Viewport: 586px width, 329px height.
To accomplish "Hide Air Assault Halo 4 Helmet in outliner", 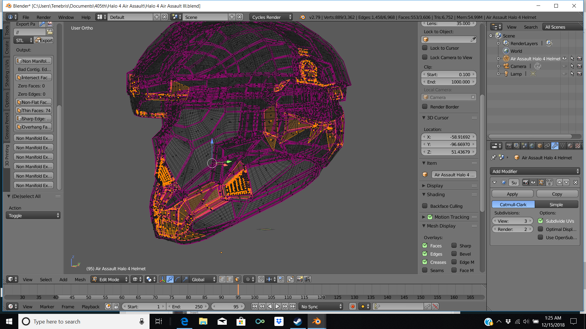I will pos(565,58).
